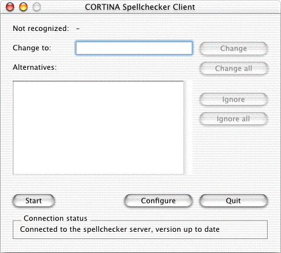Click the CORTINA Spellchecker Client title text
The width and height of the screenshot is (281, 253).
tap(140, 7)
